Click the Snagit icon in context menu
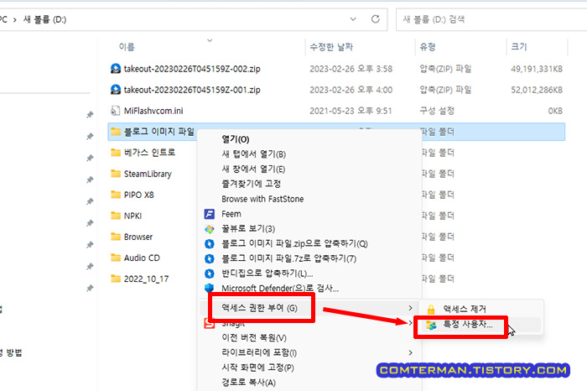Viewport: 587px width, 391px height. (210, 324)
